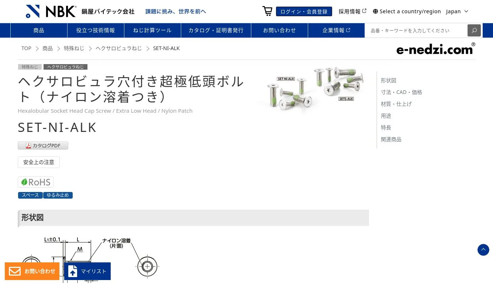
Task: Click the NBK logo
Action: 51,11
